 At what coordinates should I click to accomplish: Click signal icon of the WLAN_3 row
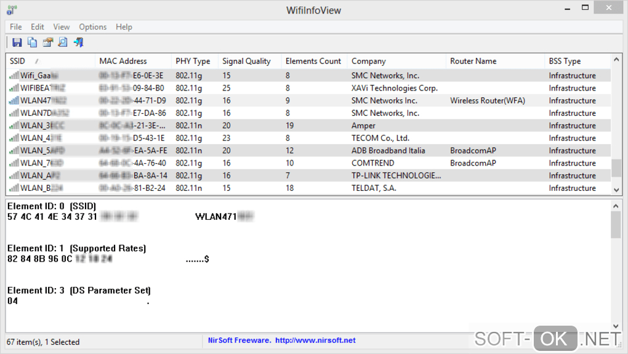coord(14,126)
